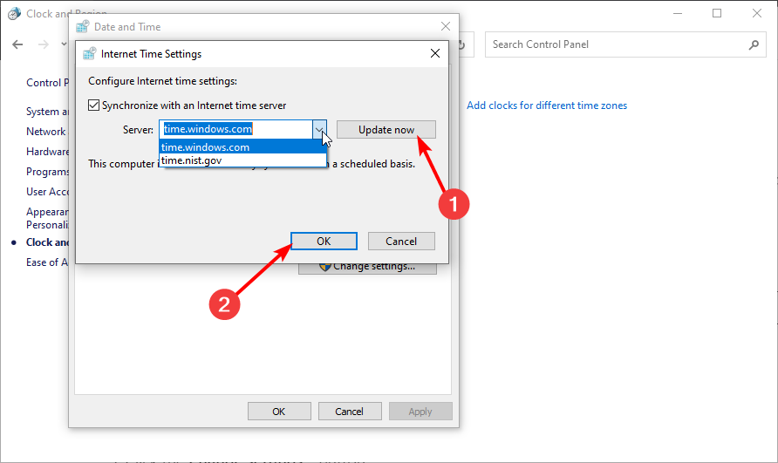Open the Programs category in sidebar
The image size is (778, 463).
47,172
